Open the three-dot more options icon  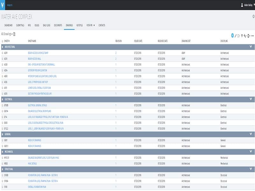click(252, 35)
